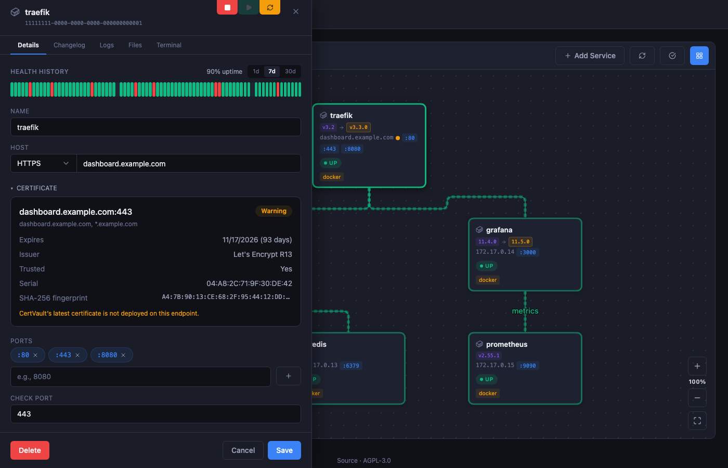Image resolution: width=728 pixels, height=468 pixels.
Task: Close the traefik details panel
Action: (296, 11)
